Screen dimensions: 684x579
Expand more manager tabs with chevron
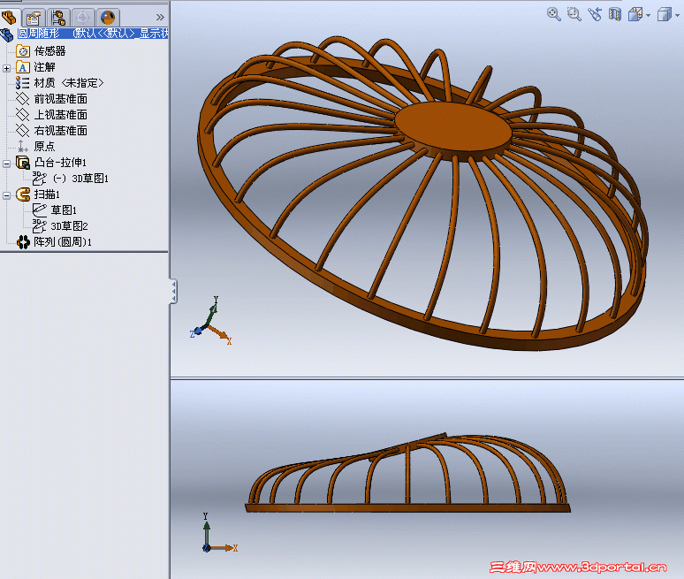click(160, 18)
